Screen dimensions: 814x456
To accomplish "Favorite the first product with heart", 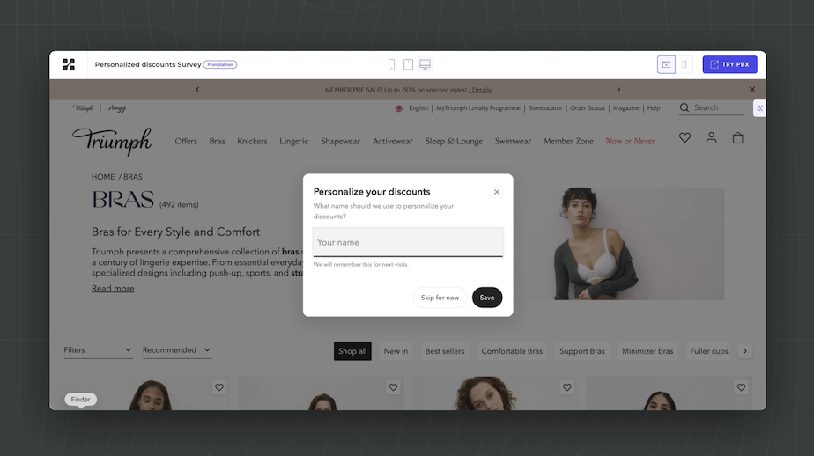I will click(219, 387).
